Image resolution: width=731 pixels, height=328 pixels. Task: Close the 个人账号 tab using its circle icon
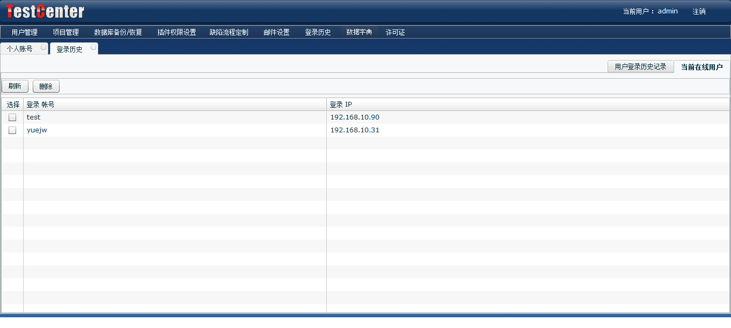click(x=43, y=47)
